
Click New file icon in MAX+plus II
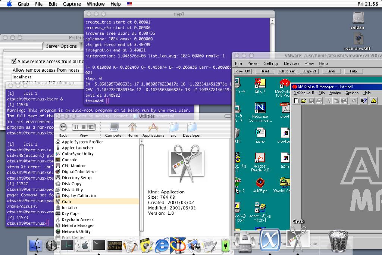pyautogui.click(x=296, y=101)
